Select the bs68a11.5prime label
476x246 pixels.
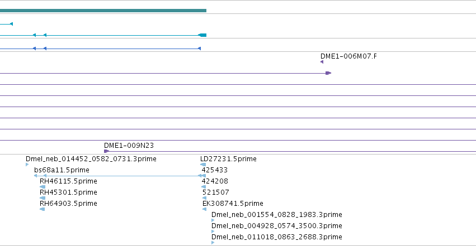tap(62, 170)
